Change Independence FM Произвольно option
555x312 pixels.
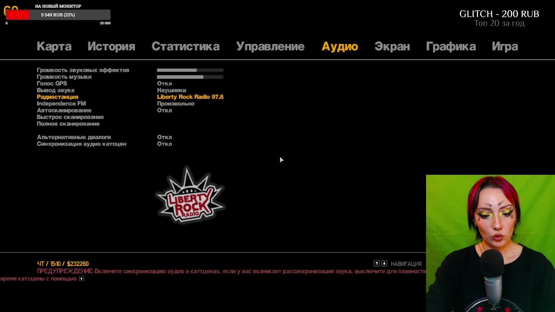(175, 104)
